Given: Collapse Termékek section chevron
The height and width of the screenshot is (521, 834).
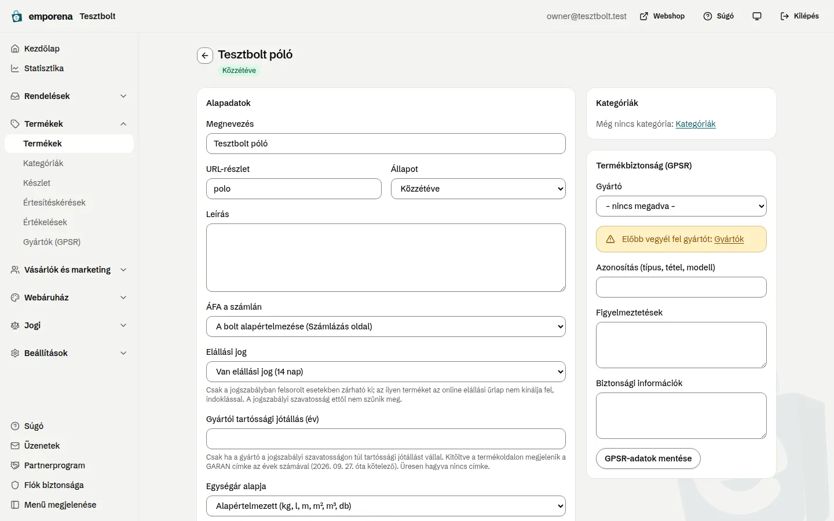Looking at the screenshot, I should [123, 124].
